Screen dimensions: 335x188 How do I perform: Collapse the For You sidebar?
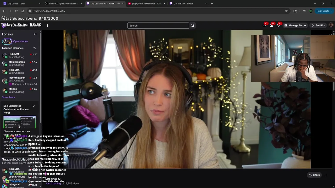click(35, 34)
